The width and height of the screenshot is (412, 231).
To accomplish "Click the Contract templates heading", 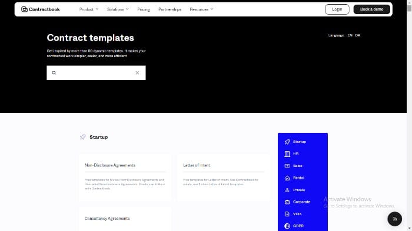I will coord(91,38).
